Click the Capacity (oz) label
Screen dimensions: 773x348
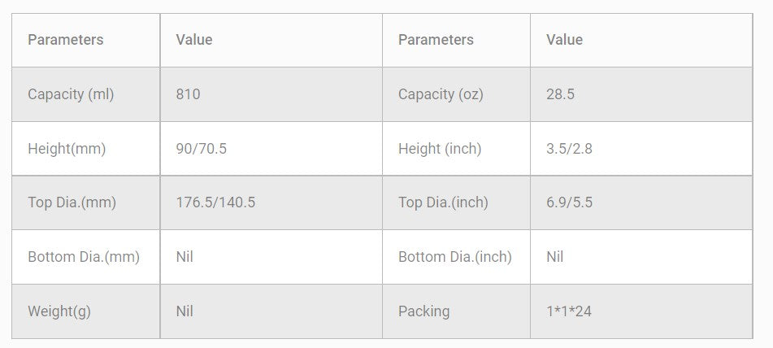[x=441, y=94]
